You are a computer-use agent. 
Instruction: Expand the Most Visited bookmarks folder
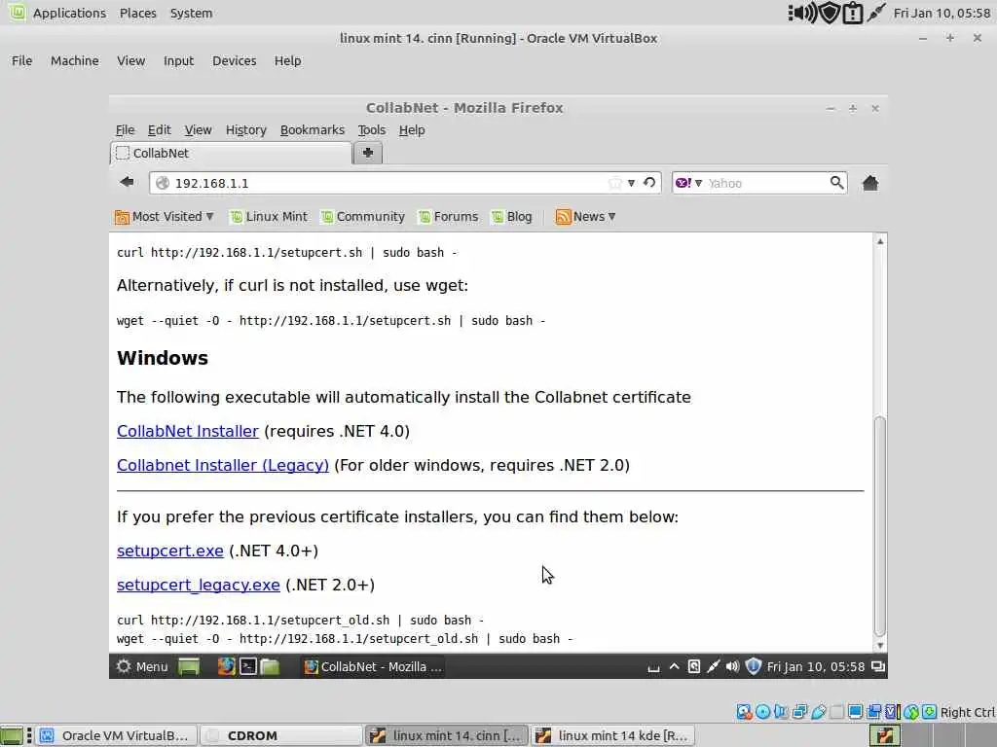coord(164,217)
